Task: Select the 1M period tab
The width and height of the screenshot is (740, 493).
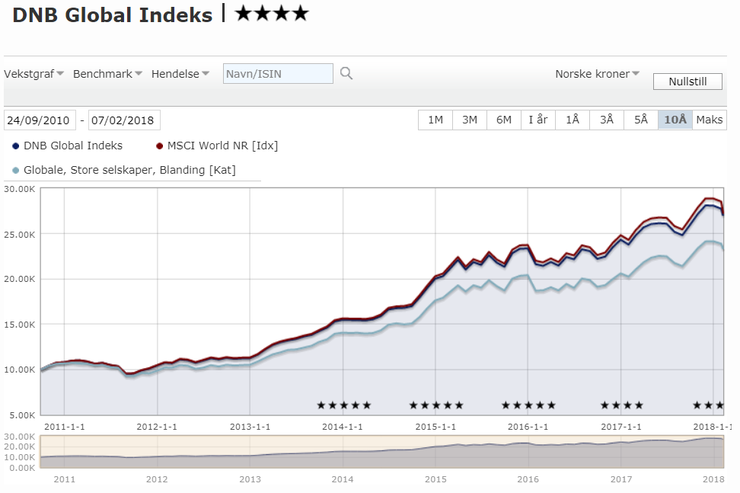Action: (x=435, y=120)
